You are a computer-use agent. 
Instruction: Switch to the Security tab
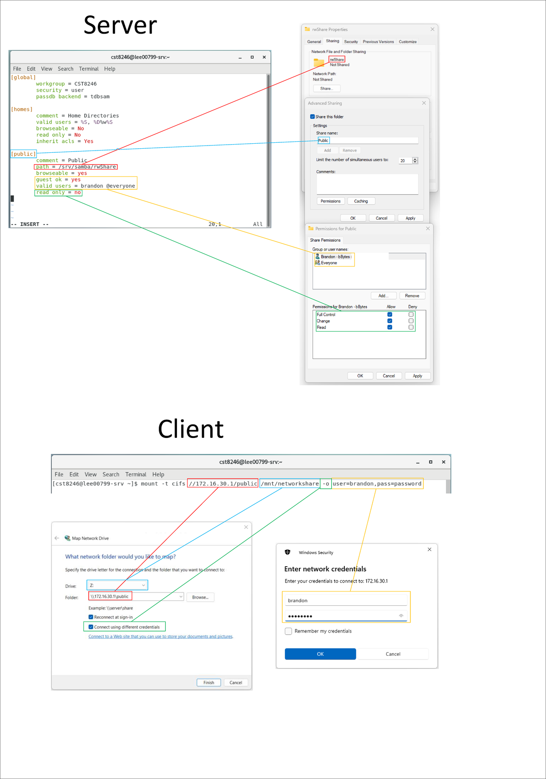(x=350, y=42)
